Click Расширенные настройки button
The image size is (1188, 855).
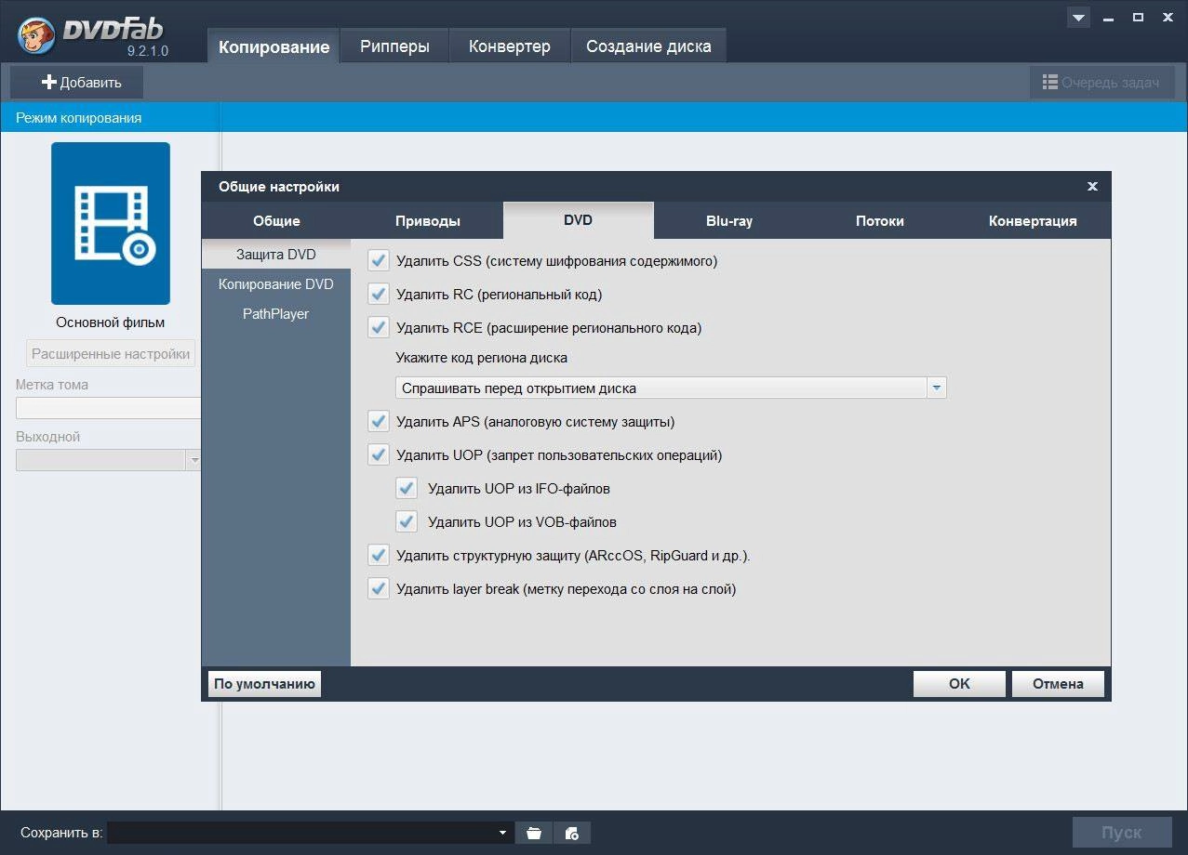[x=111, y=354]
